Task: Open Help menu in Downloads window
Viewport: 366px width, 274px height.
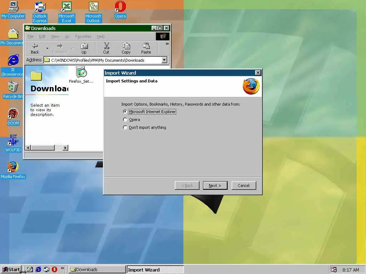Action: tap(100, 36)
